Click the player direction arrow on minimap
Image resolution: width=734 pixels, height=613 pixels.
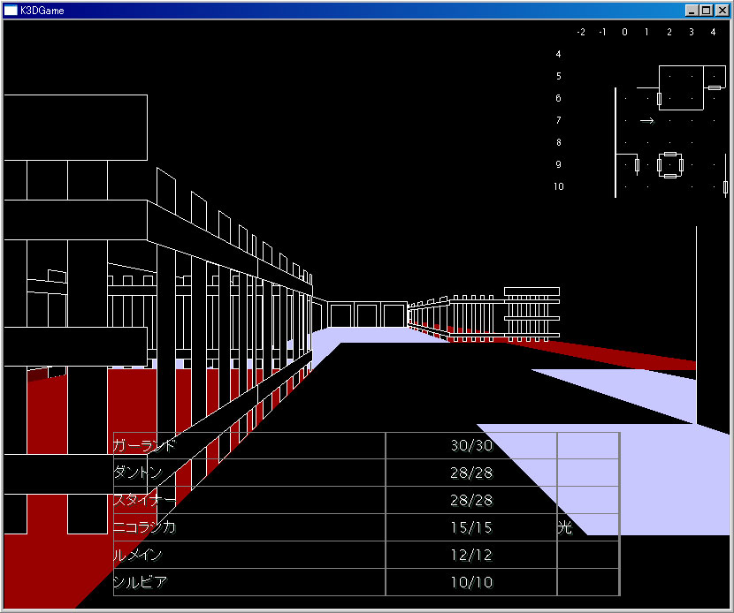[647, 121]
